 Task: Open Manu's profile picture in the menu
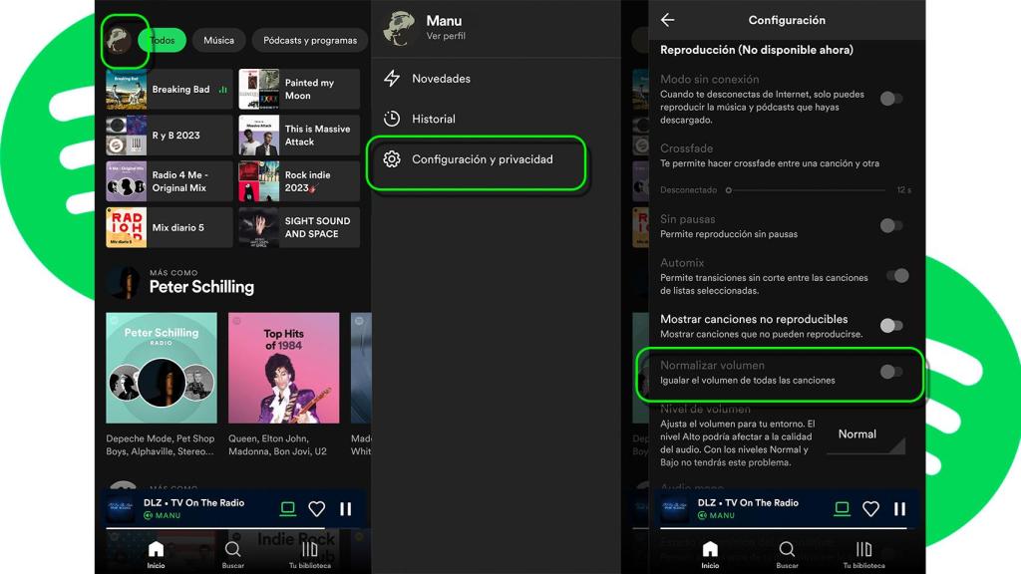pos(399,28)
